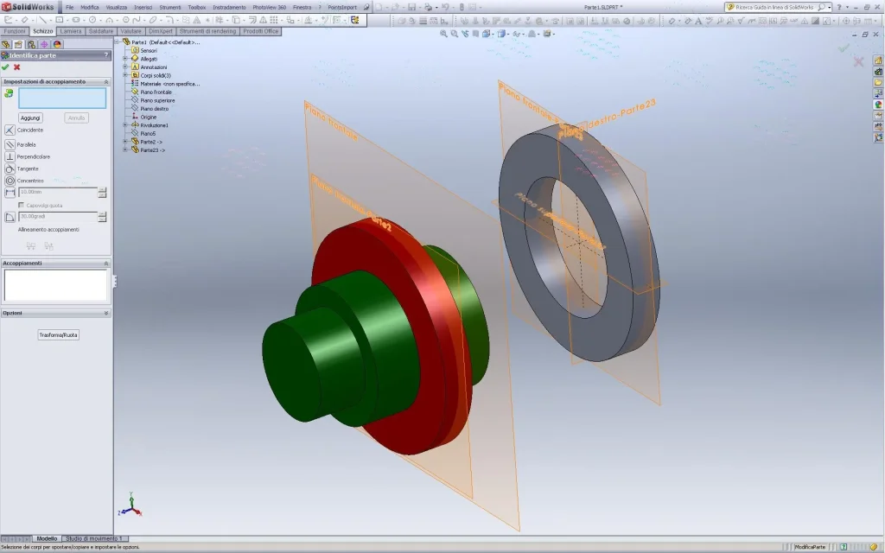
Task: Open the Strumenti menu
Action: [170, 7]
